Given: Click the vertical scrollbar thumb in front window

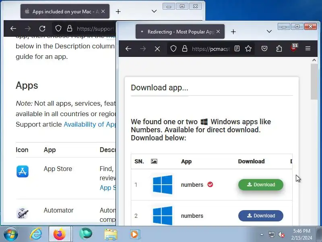Looking at the screenshot, I should [314, 82].
